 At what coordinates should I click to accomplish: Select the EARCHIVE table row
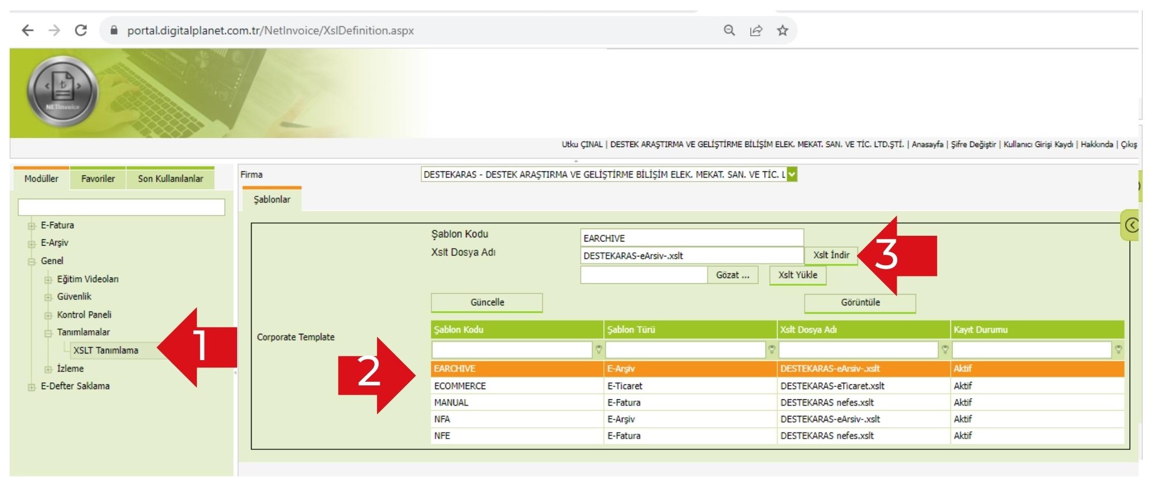(x=777, y=369)
